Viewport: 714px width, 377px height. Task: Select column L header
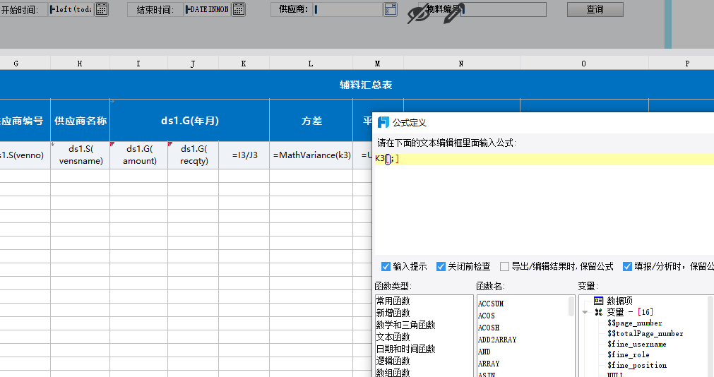311,64
